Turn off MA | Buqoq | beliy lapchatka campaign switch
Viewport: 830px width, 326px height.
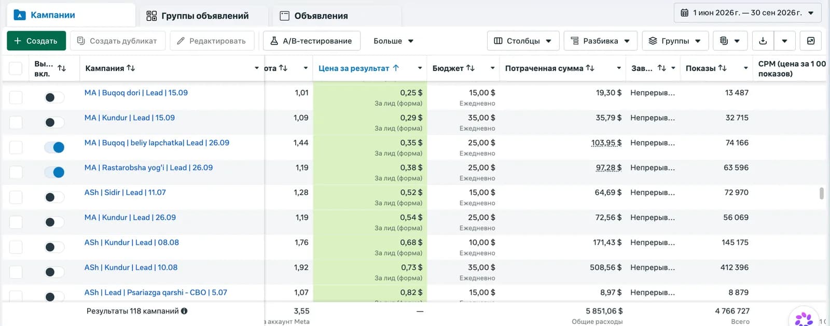coord(54,147)
